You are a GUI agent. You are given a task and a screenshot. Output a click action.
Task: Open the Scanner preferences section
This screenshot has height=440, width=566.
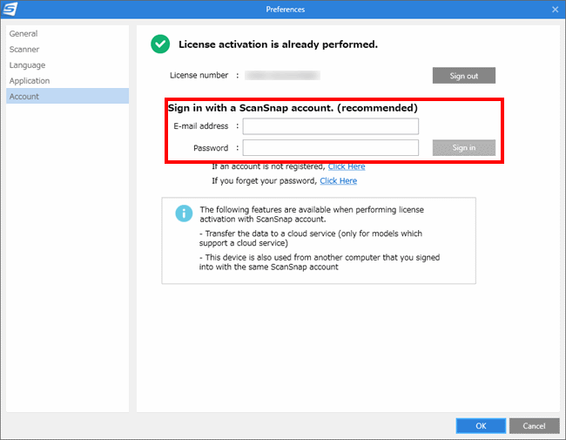(x=67, y=50)
